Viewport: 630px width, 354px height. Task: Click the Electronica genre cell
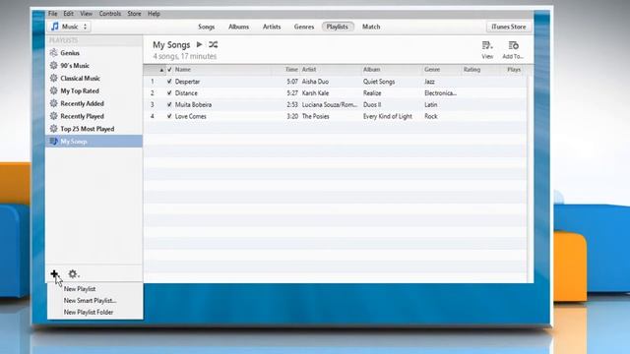tap(440, 92)
